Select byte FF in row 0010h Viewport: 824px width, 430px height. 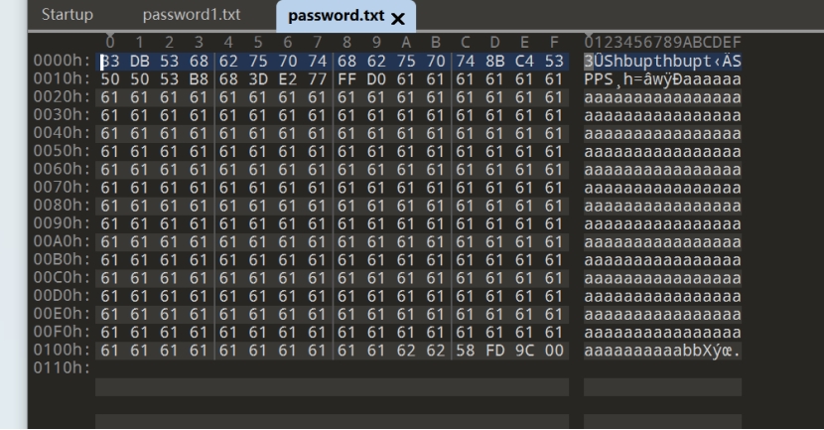[x=347, y=79]
